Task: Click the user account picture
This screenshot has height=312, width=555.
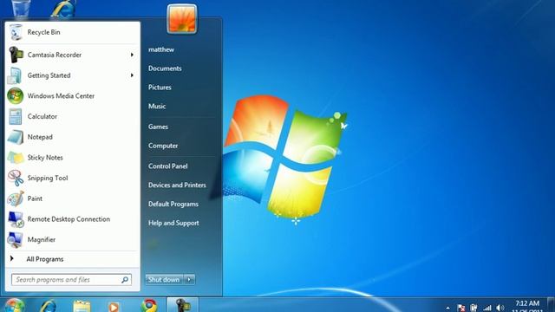Action: (x=182, y=19)
